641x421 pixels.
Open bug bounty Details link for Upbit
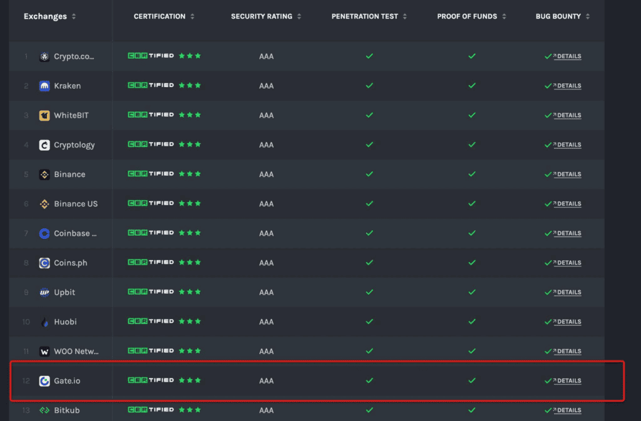567,292
